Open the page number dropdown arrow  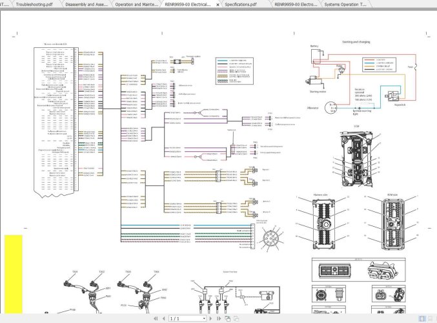204,318
